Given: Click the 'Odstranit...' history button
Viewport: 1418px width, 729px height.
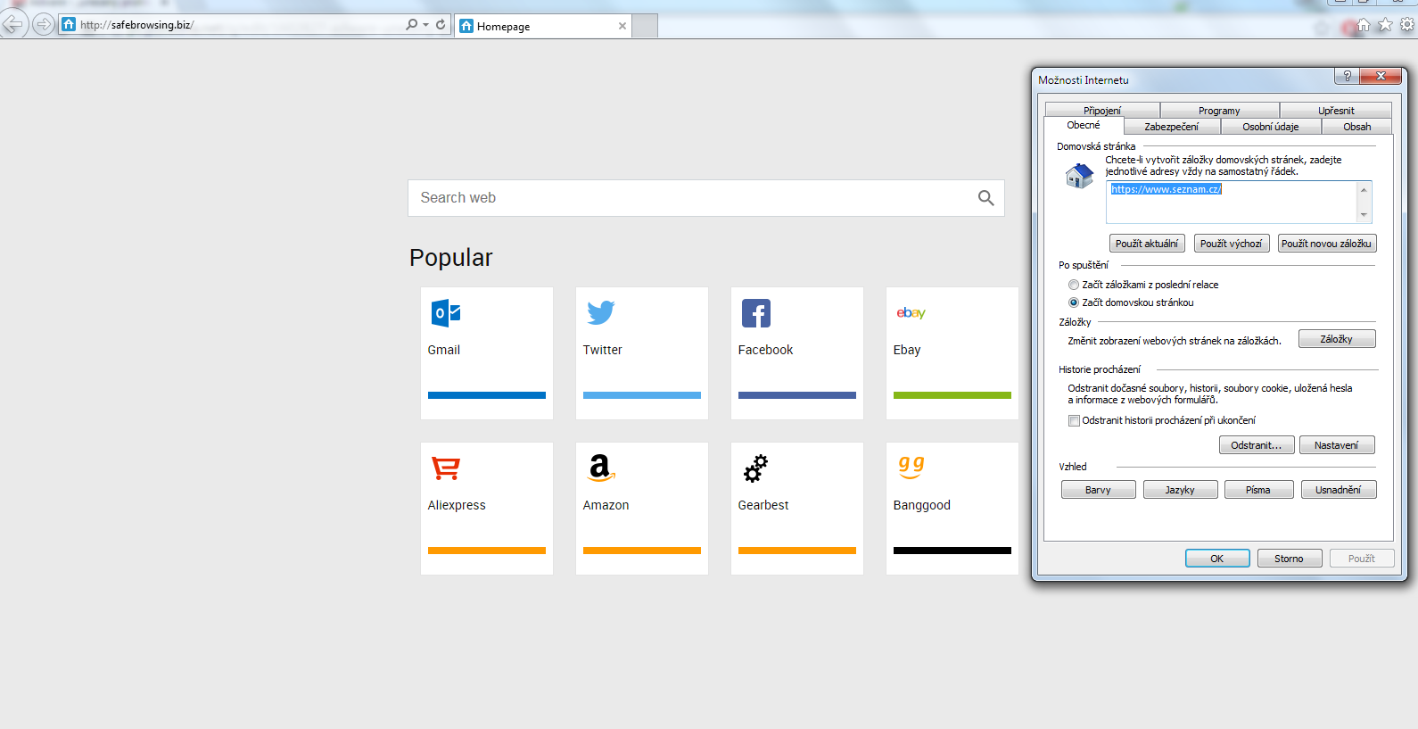Looking at the screenshot, I should [x=1257, y=445].
